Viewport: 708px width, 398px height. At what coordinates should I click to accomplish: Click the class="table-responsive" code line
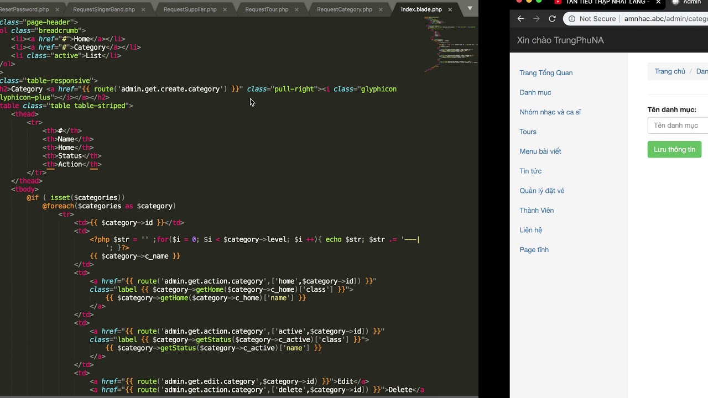(x=49, y=81)
